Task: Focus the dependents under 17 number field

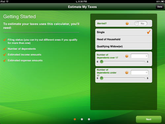Action: (x=139, y=72)
